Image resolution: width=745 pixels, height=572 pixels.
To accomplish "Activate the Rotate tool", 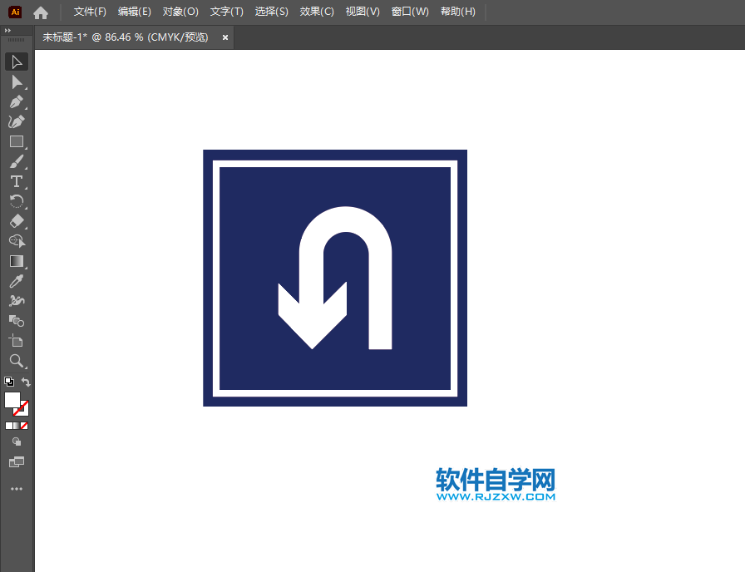I will coord(17,201).
